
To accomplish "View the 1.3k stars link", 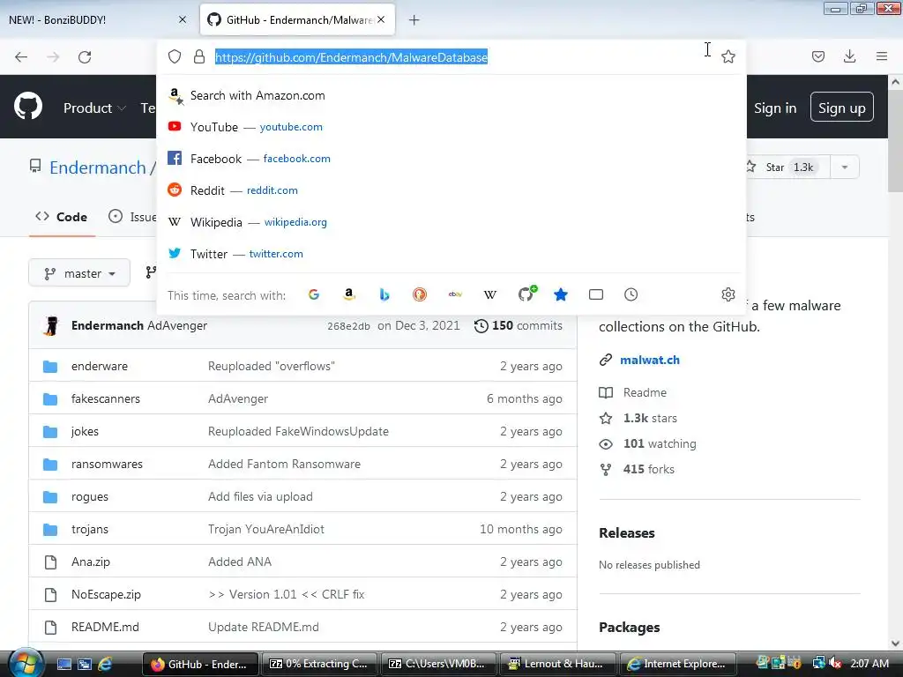I will 650,419.
